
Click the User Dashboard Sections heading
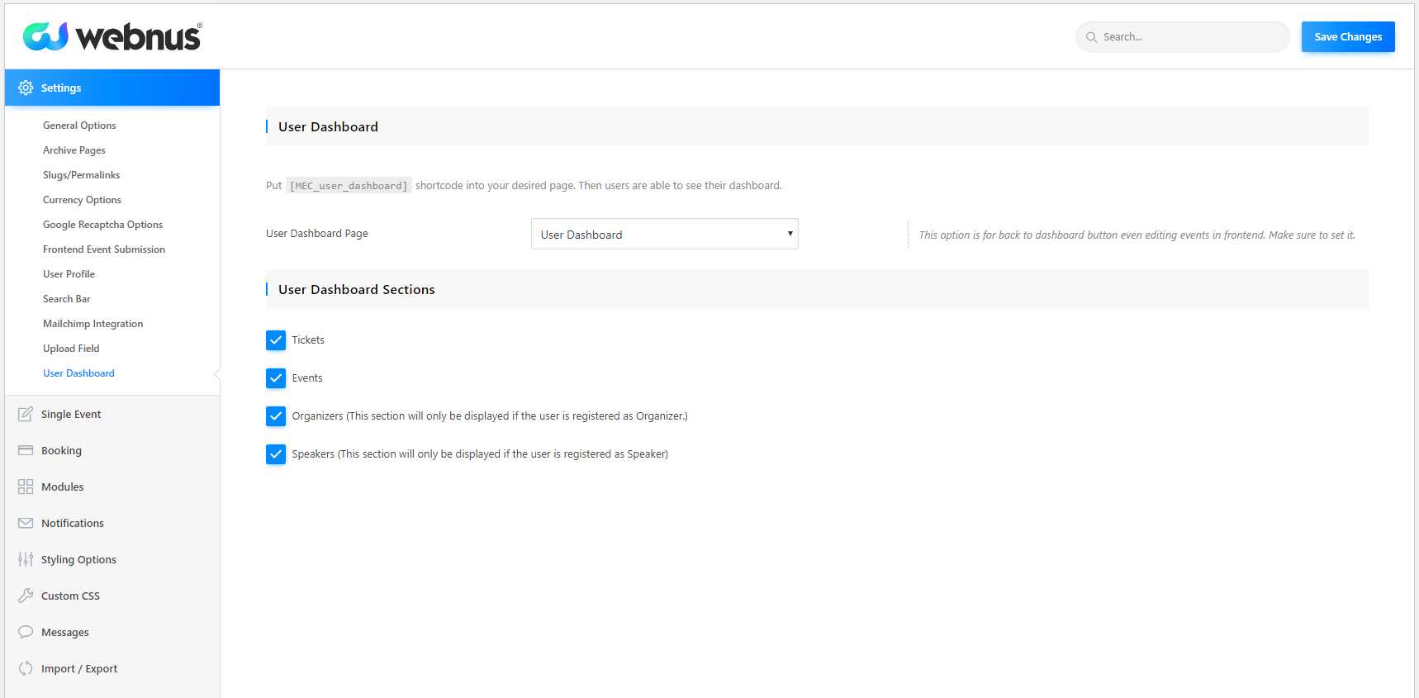356,289
